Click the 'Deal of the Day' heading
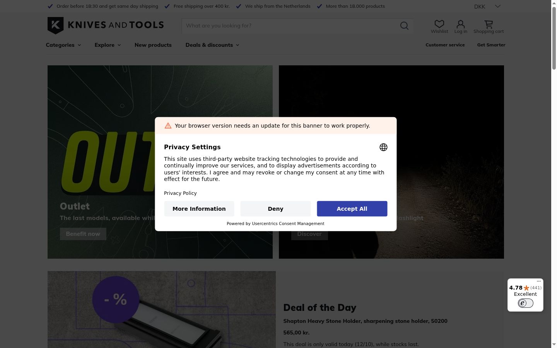 (320, 308)
